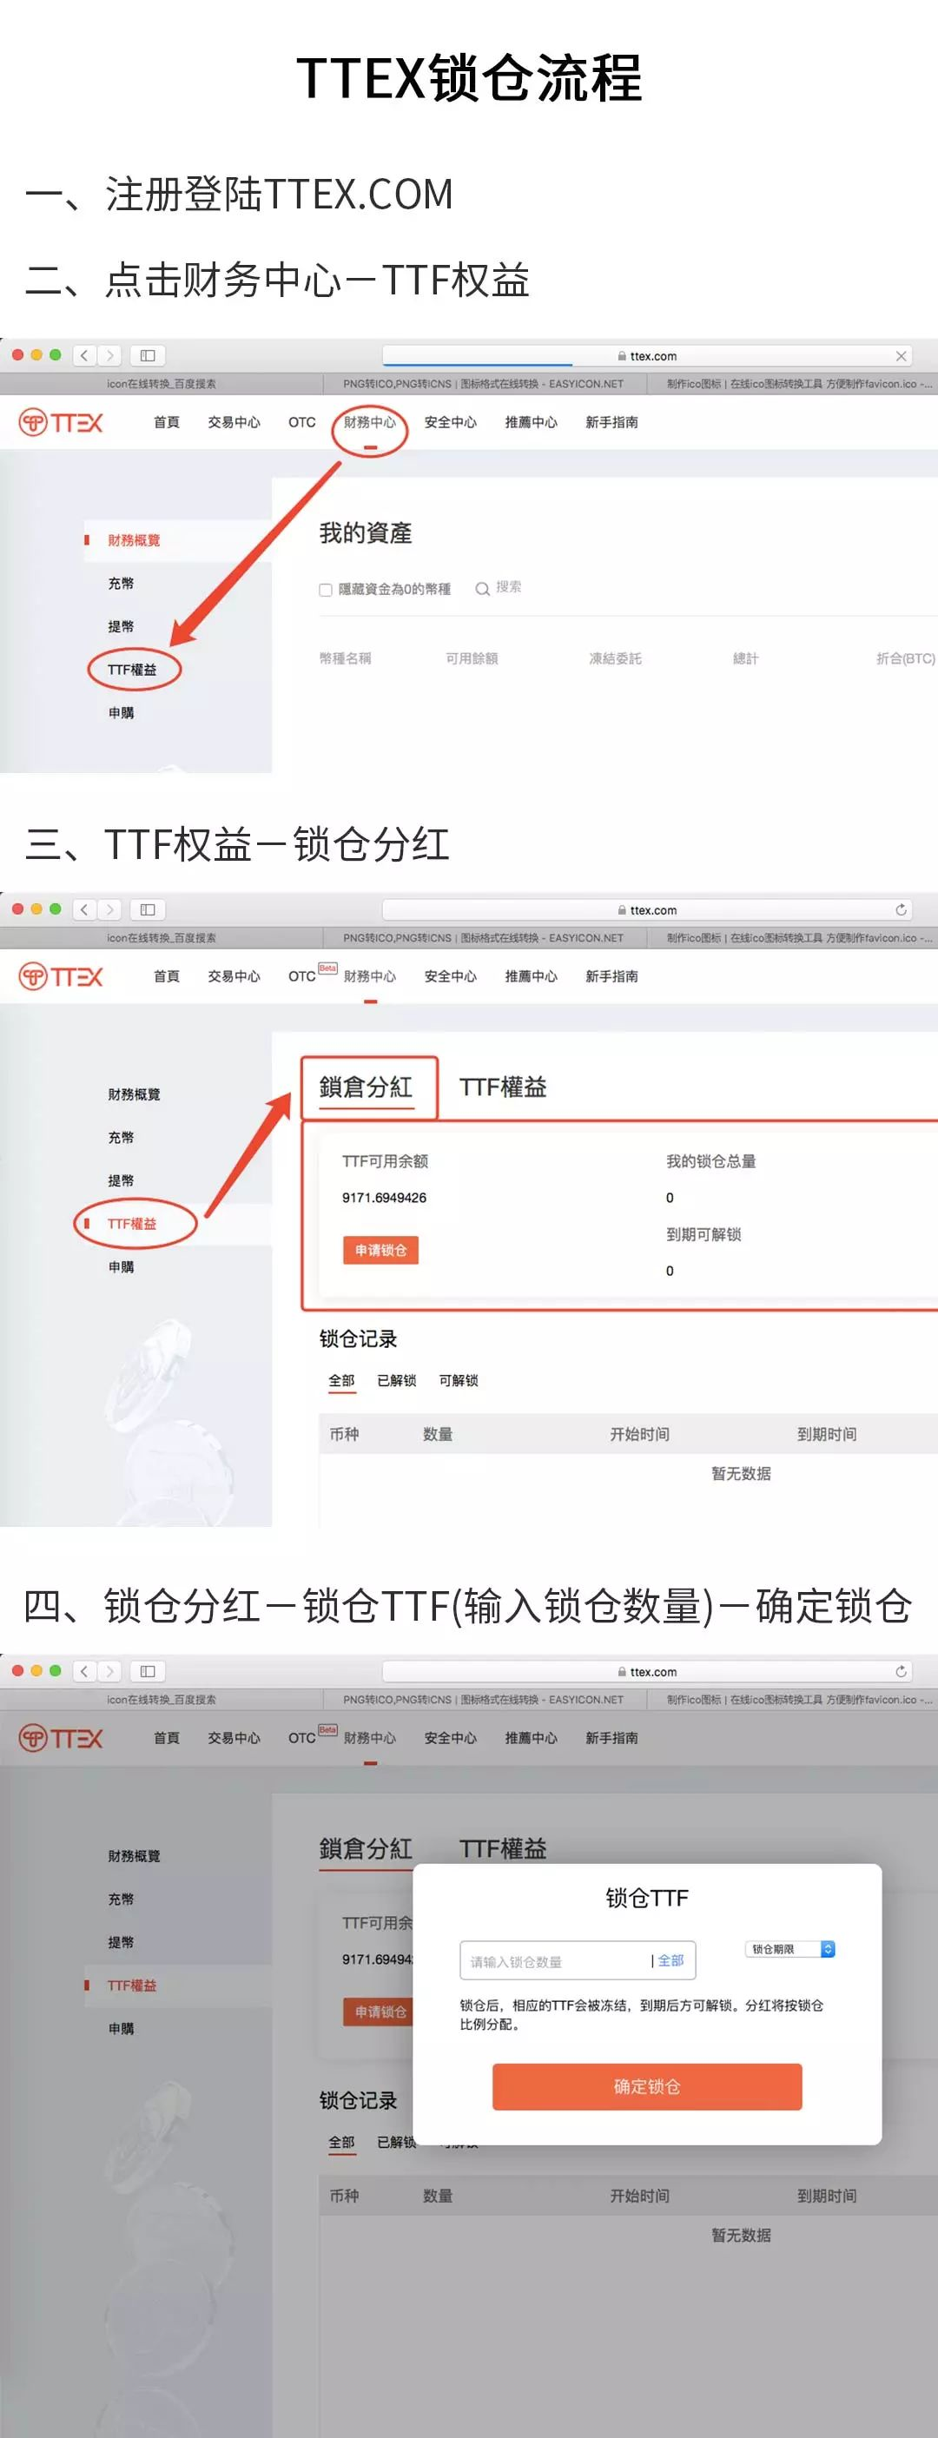
Task: Click 到期时间 column header in step three screenshot
Action: pyautogui.click(x=827, y=1435)
